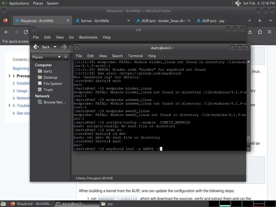Click terminal scrollbar down arrow
This screenshot has height=207, width=276.
(x=249, y=149)
